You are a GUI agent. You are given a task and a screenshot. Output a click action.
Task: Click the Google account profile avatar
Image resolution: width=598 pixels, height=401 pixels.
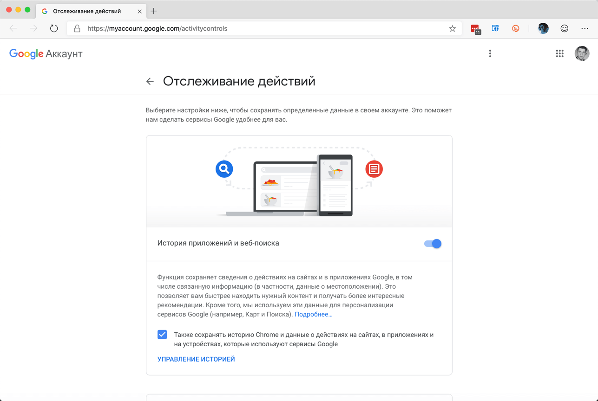click(x=582, y=54)
